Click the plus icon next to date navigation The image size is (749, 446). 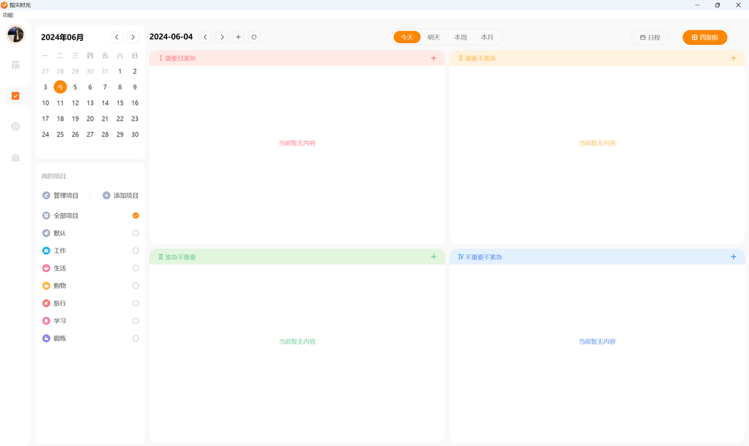point(238,37)
